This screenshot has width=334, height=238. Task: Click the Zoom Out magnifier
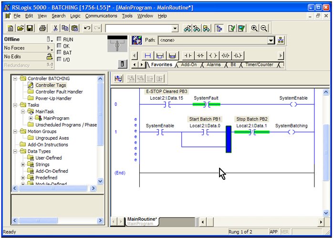[264, 28]
